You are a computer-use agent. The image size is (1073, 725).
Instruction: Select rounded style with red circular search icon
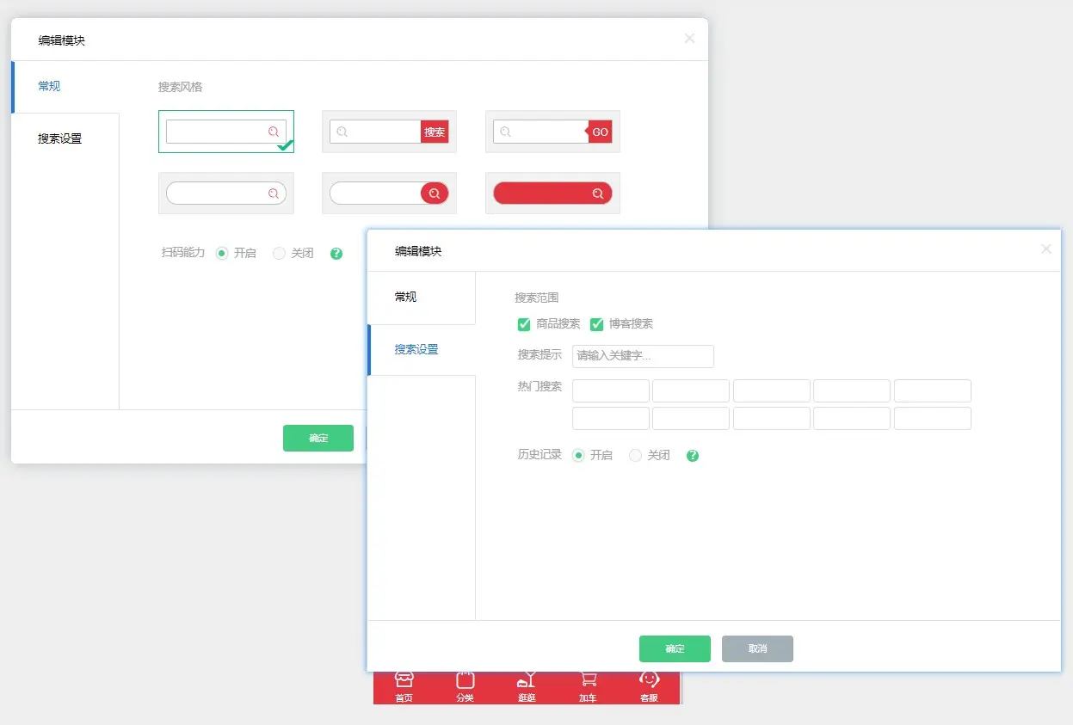389,194
